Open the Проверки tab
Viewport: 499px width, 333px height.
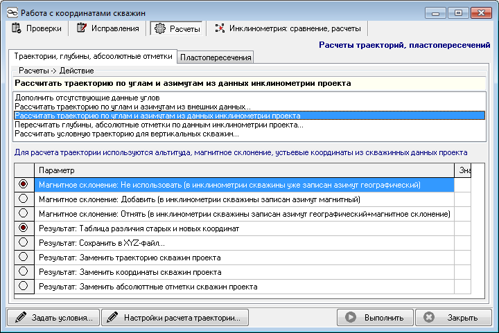click(x=37, y=28)
